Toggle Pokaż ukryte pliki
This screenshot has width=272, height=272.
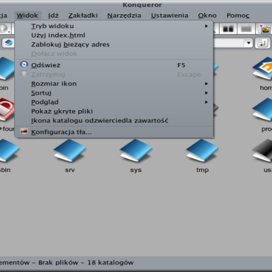pyautogui.click(x=114, y=112)
